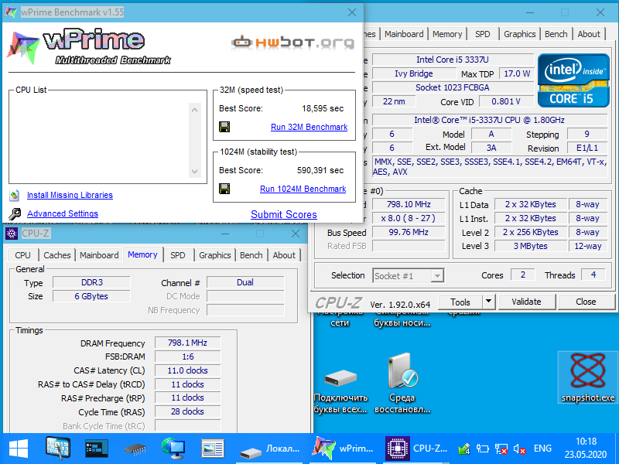619x464 pixels.
Task: Run the 1024M Benchmark
Action: (x=303, y=189)
